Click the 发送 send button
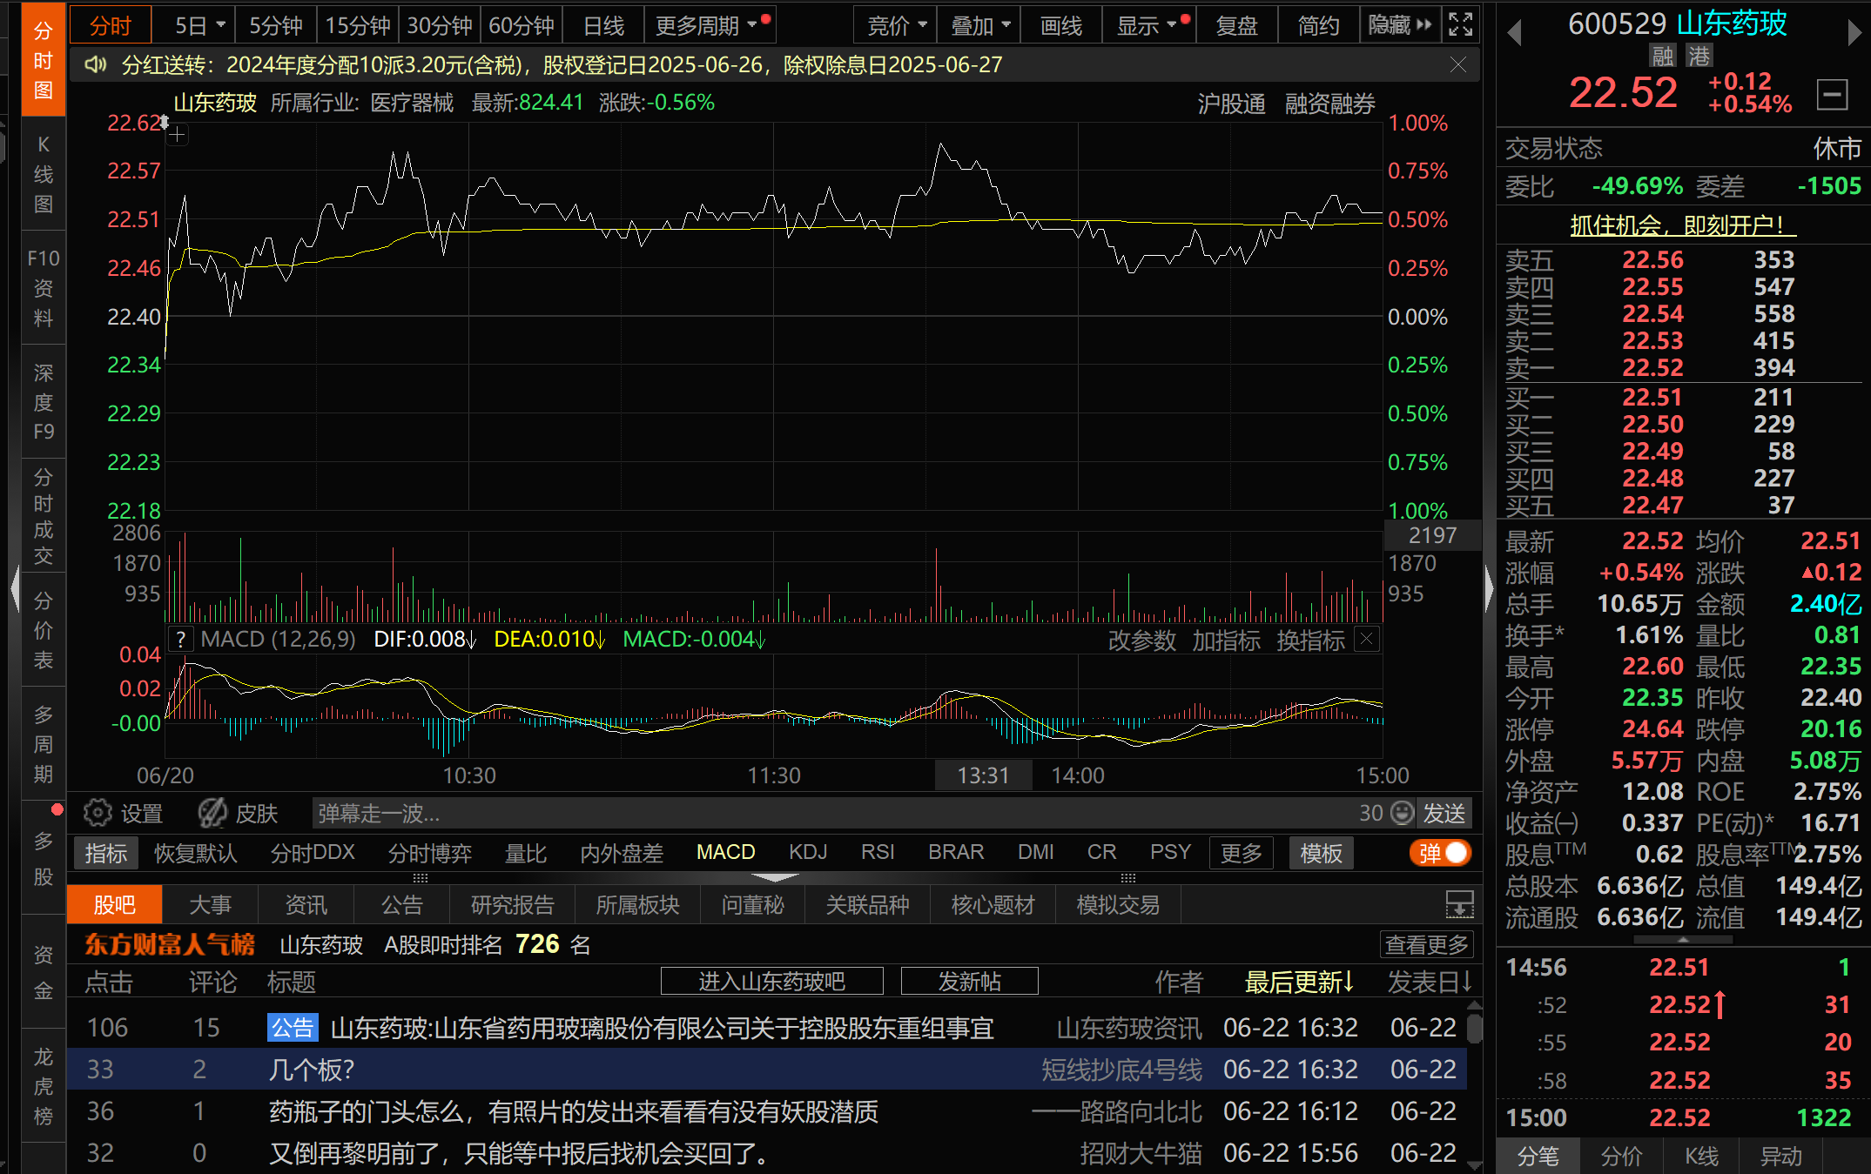Viewport: 1871px width, 1174px height. 1444,813
